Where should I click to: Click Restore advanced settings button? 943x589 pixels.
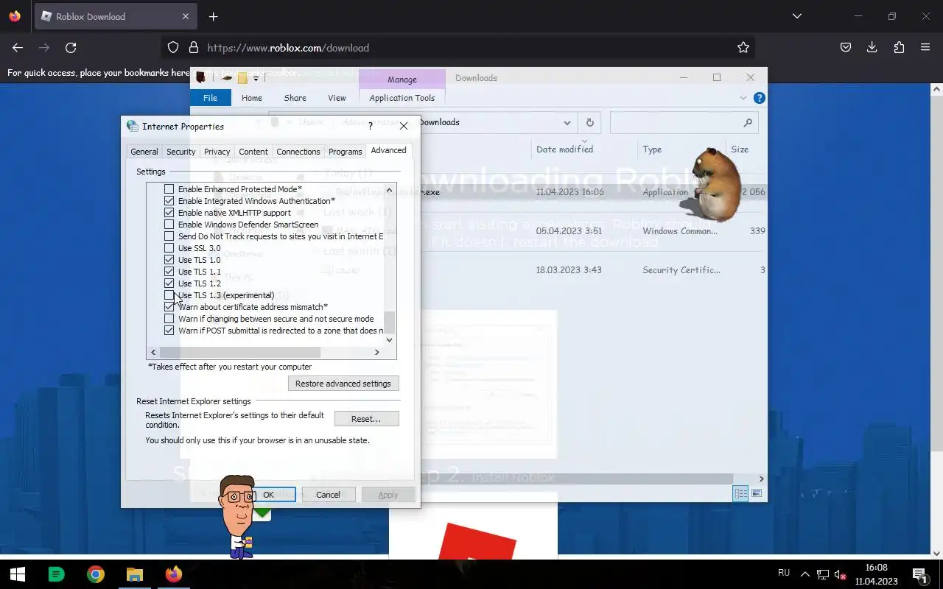pyautogui.click(x=343, y=384)
